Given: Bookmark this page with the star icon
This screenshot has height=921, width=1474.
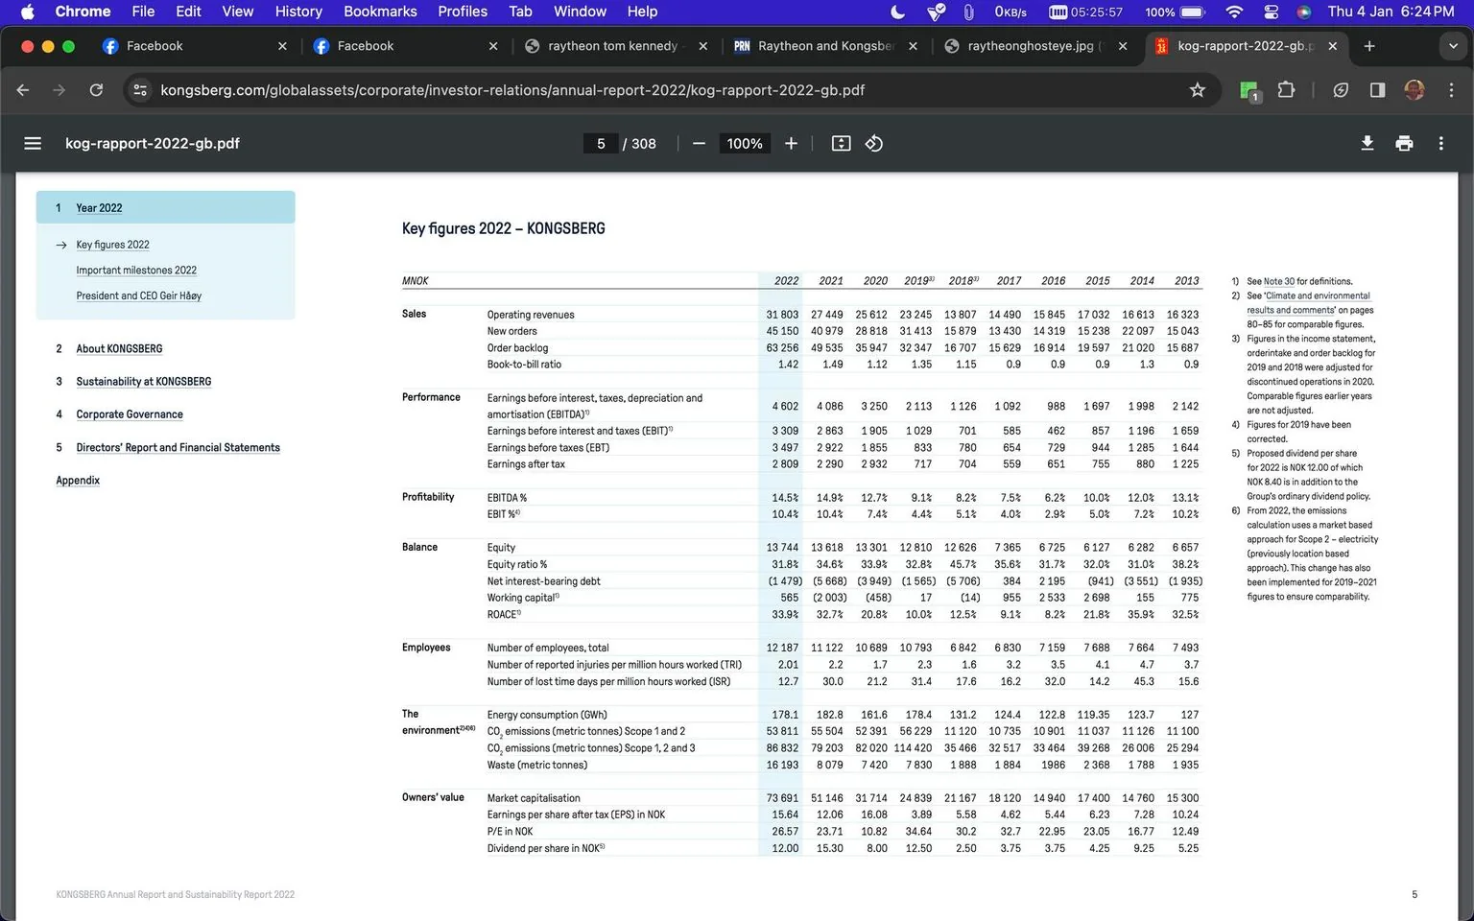Looking at the screenshot, I should coord(1197,89).
